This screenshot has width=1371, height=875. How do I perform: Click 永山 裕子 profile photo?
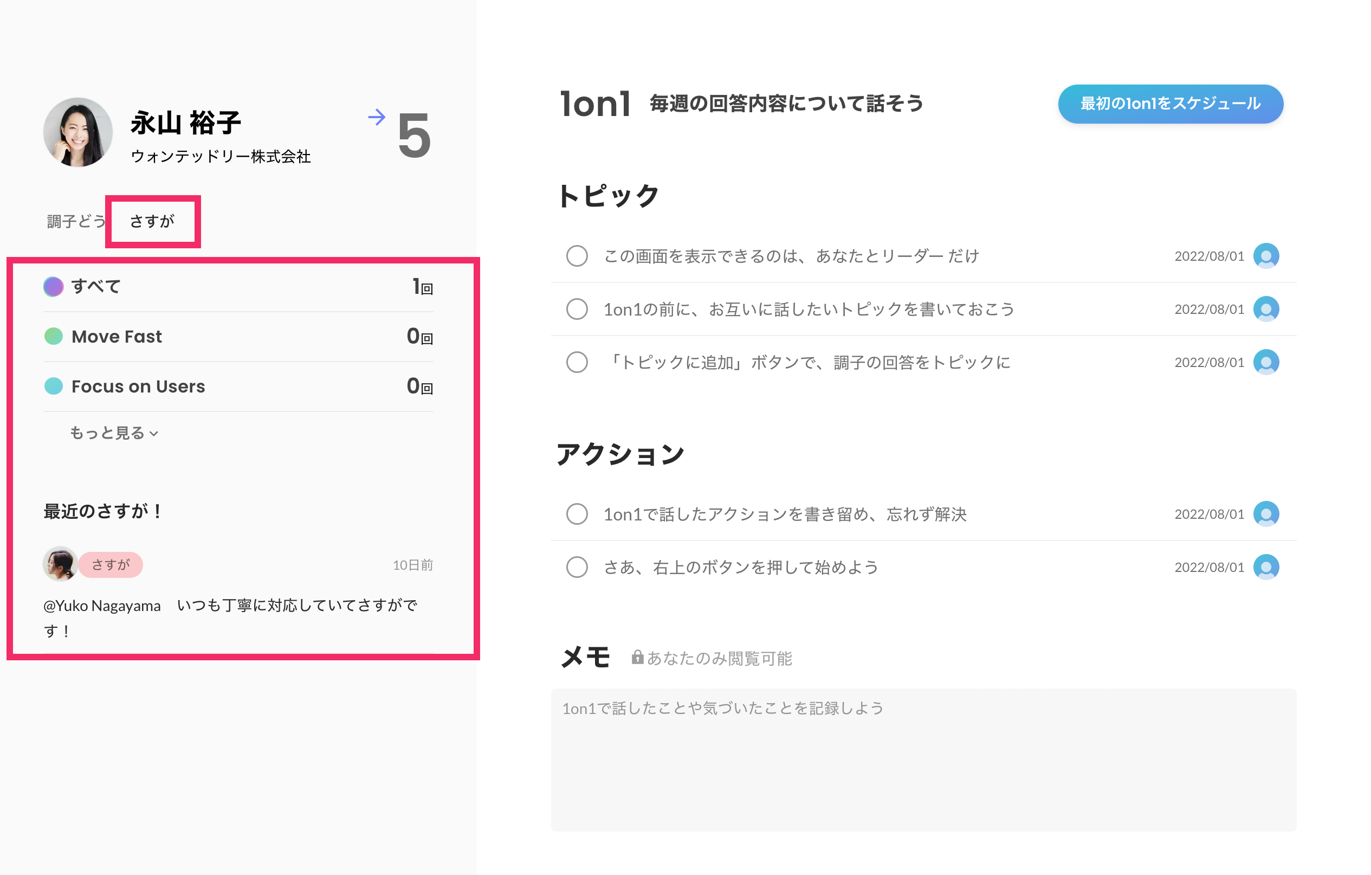[x=78, y=132]
